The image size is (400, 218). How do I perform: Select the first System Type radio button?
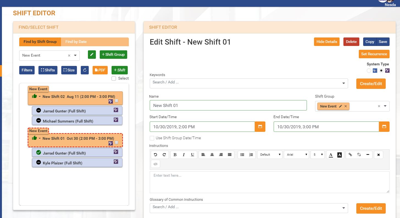(369, 71)
